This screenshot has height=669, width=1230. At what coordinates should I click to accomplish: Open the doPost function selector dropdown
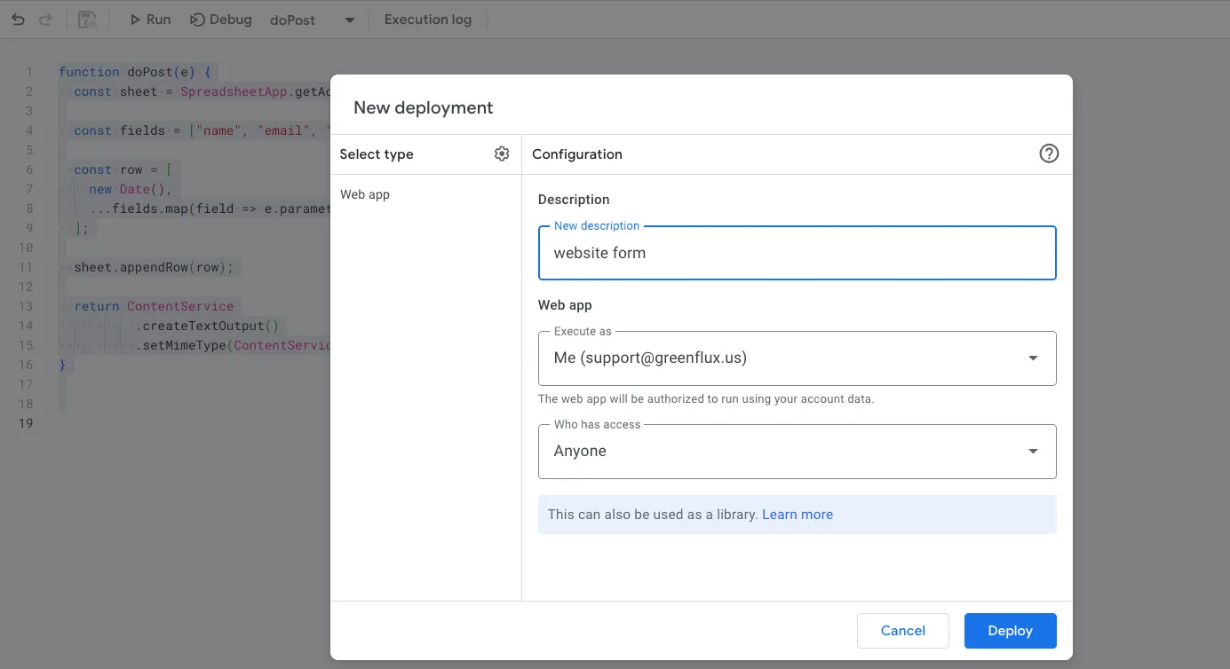[x=349, y=20]
